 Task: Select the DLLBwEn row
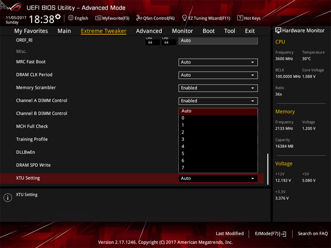(26, 152)
